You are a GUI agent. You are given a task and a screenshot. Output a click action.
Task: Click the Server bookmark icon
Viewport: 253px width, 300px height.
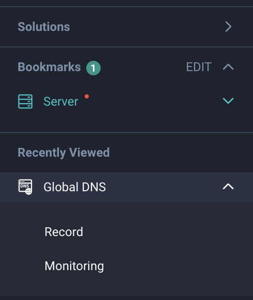[25, 102]
